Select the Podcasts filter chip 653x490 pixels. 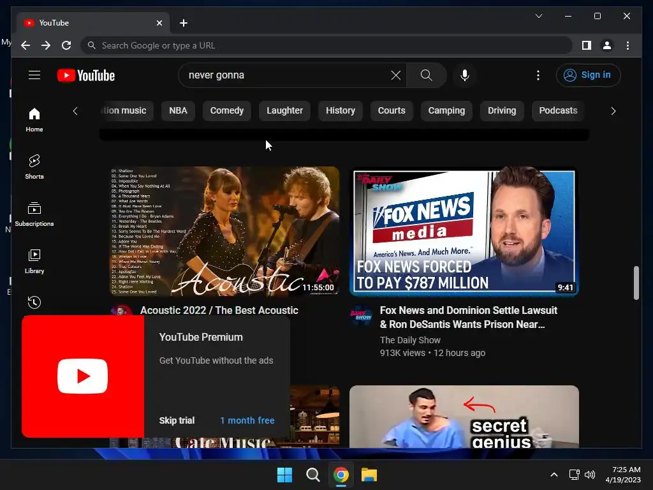tap(558, 111)
